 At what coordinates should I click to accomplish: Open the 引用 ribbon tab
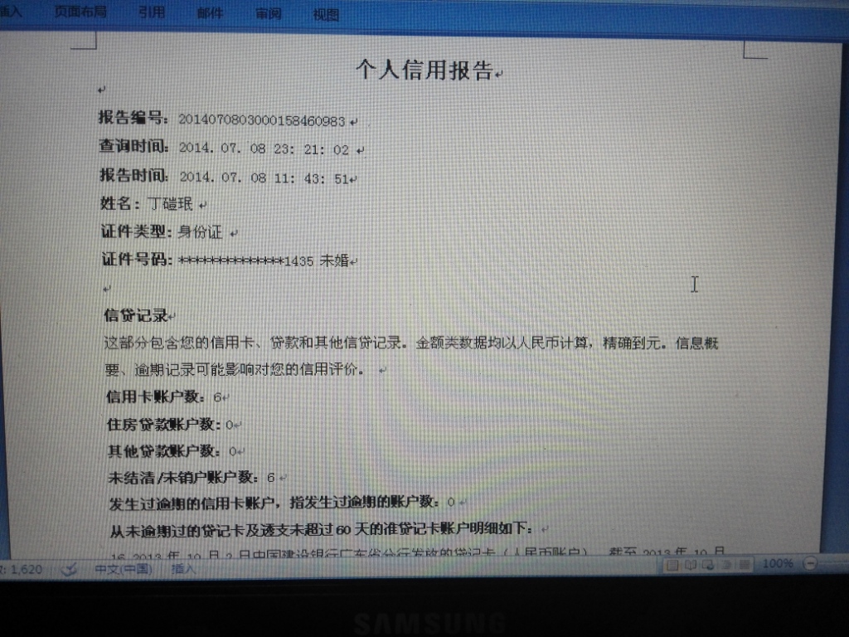pos(151,12)
